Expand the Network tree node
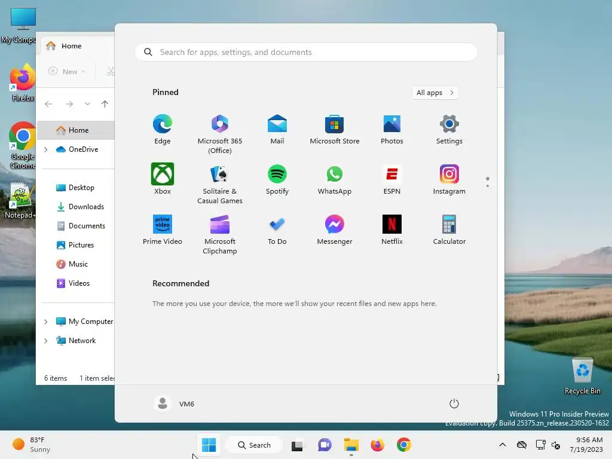The width and height of the screenshot is (612, 459). pyautogui.click(x=45, y=341)
